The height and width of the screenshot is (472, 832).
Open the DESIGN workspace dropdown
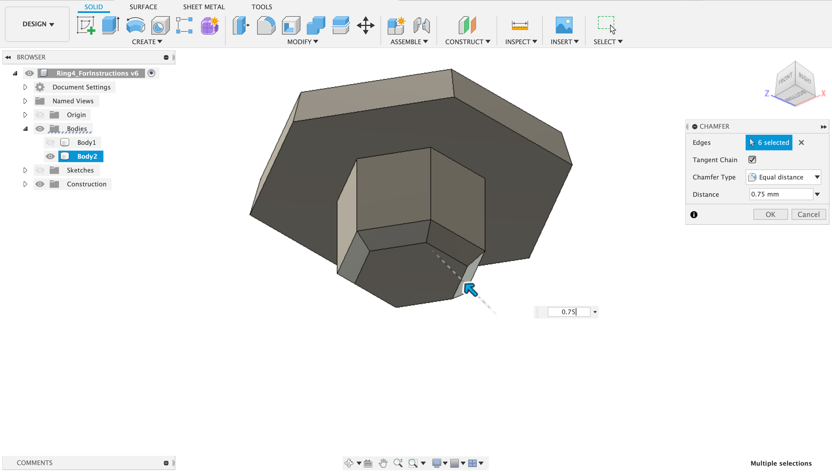click(38, 24)
